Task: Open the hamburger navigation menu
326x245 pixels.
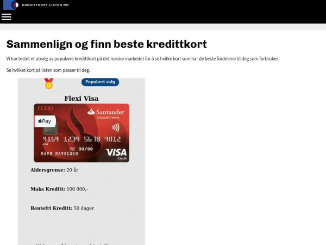Action: tap(6, 17)
